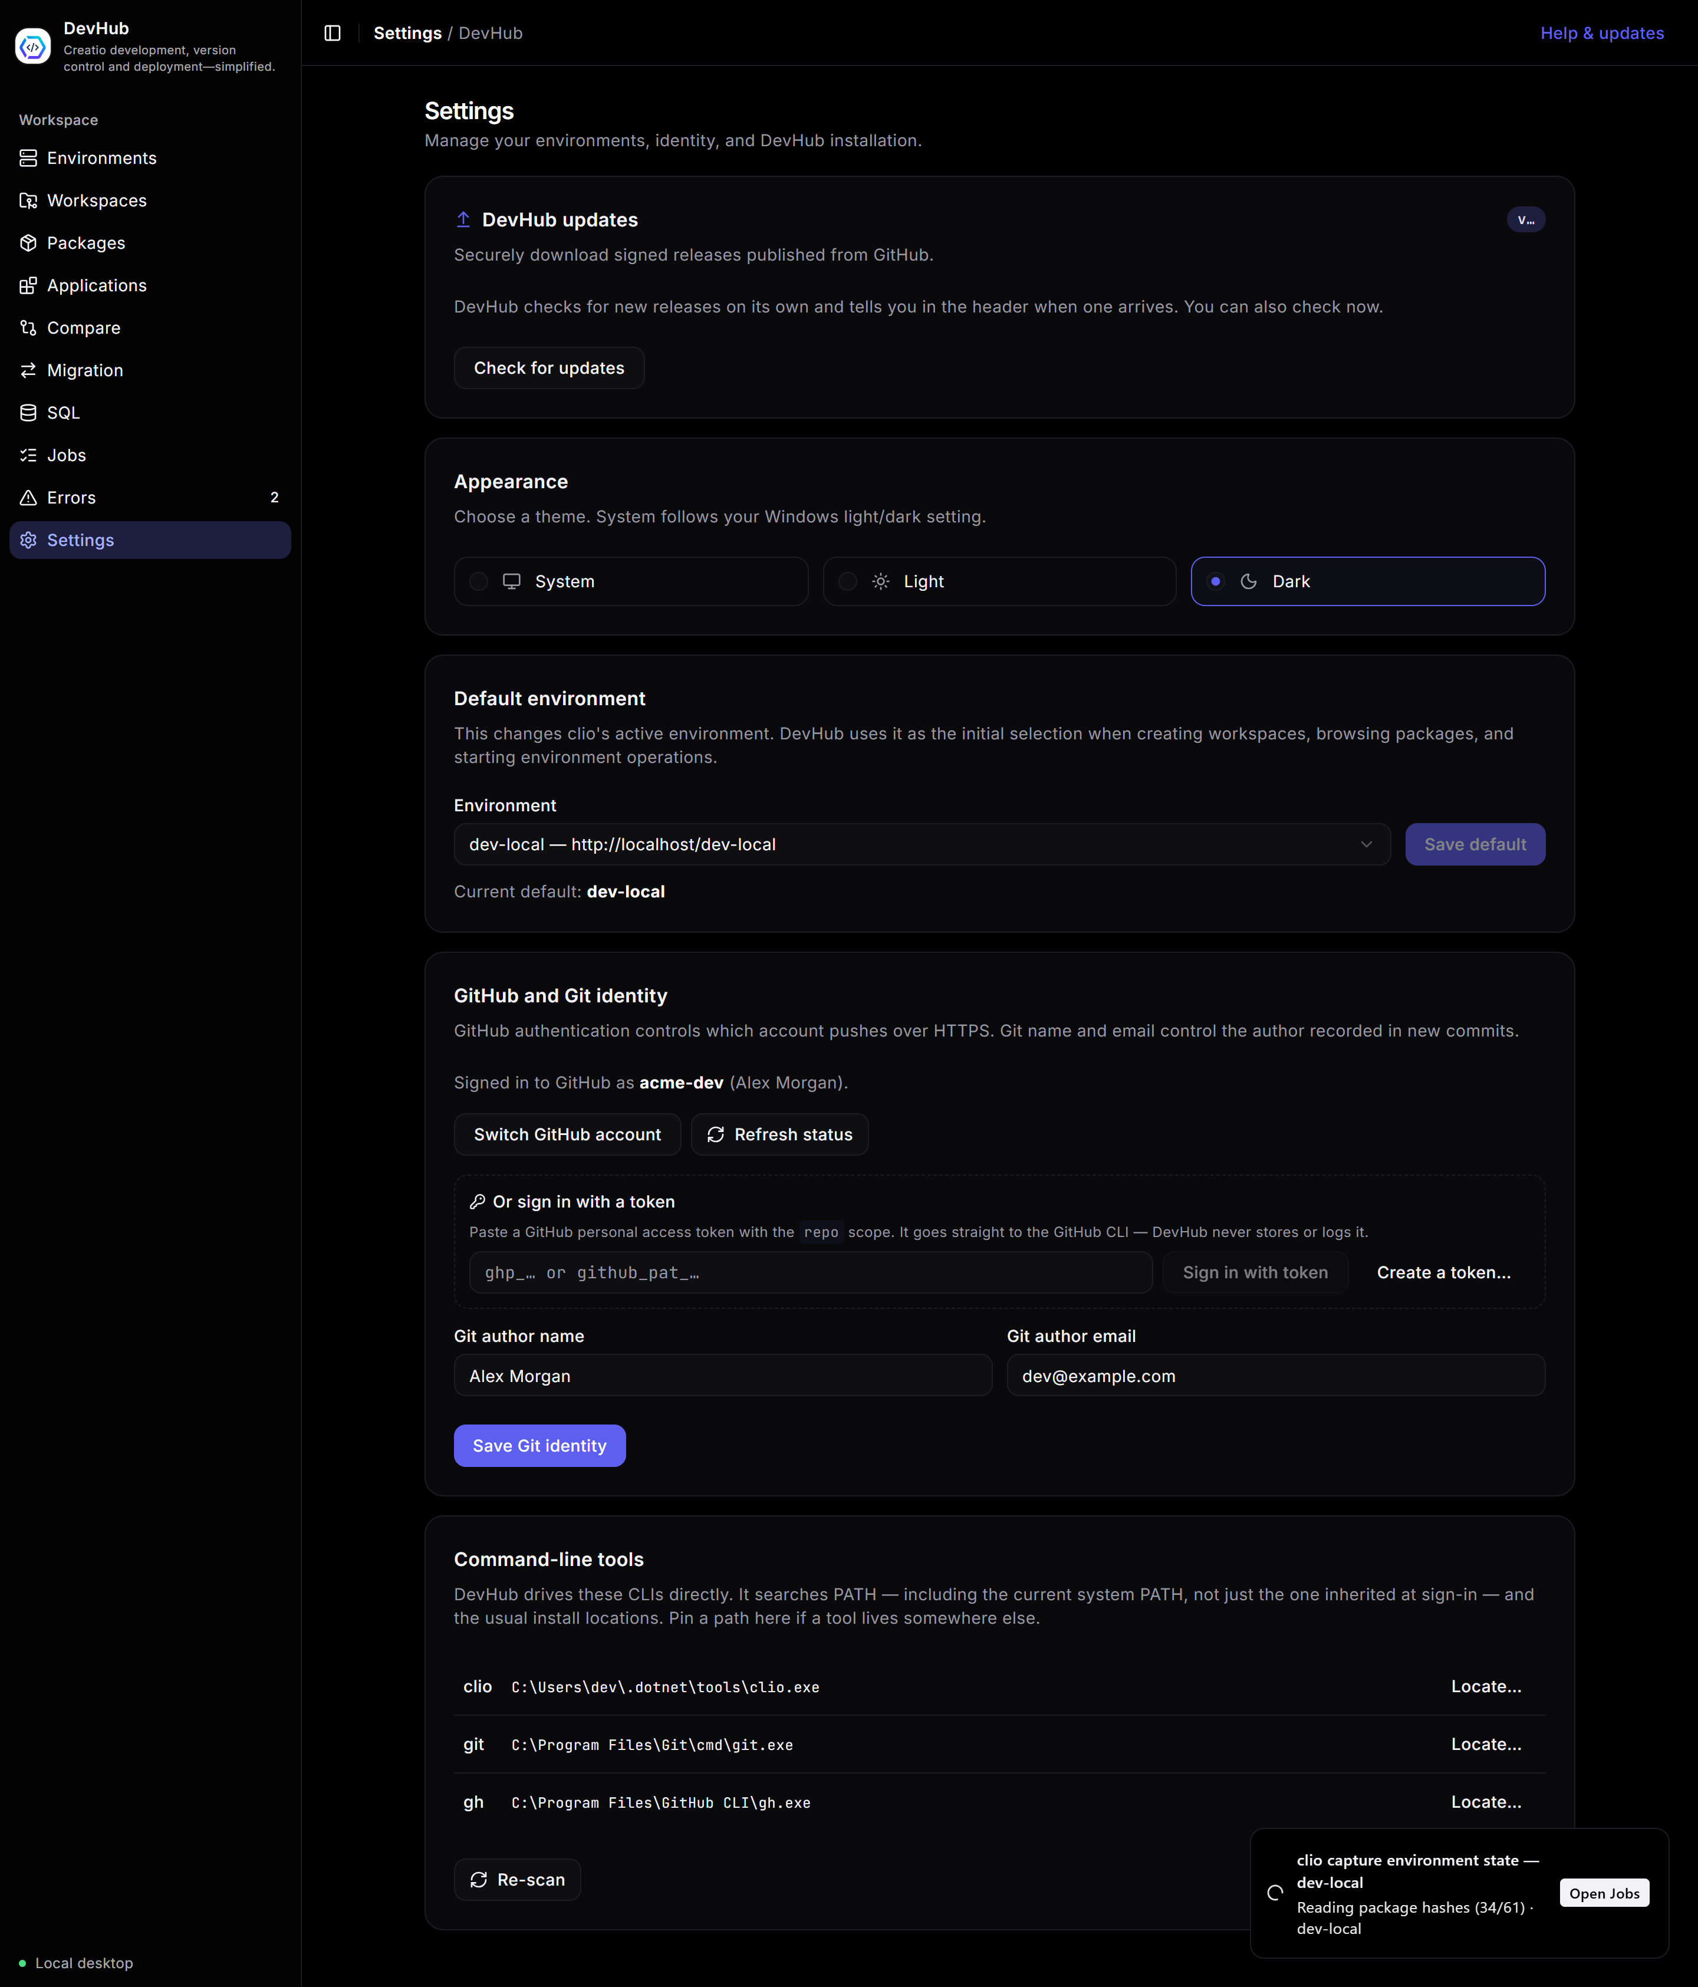
Task: Click the Local desktop status label
Action: coord(84,1963)
